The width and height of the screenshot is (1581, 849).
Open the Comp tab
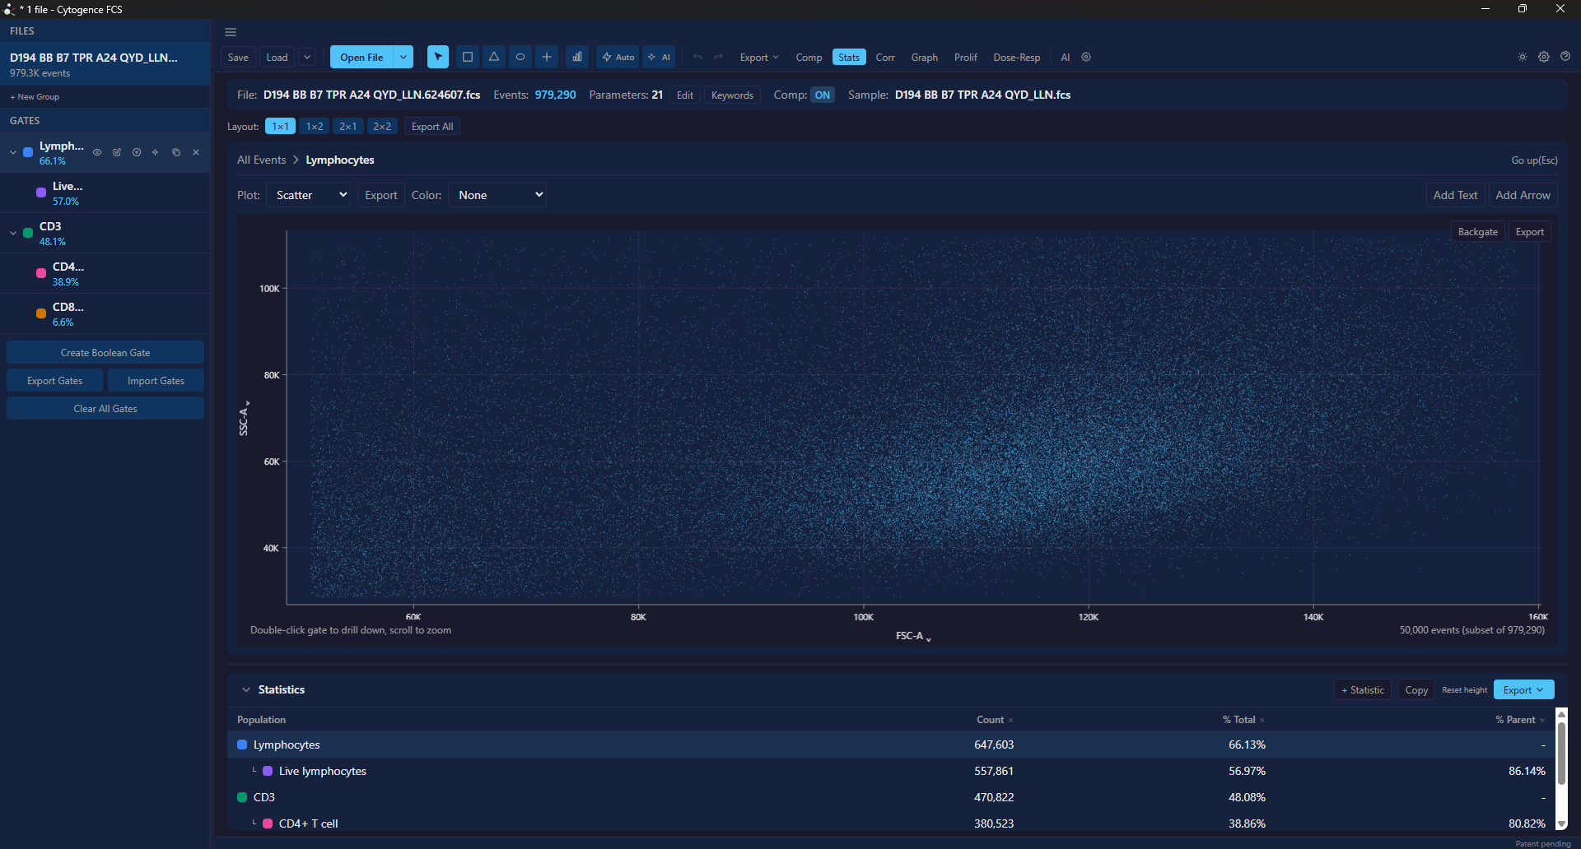click(809, 57)
